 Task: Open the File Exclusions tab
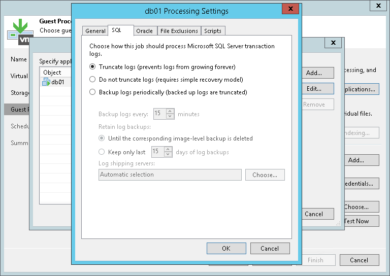click(179, 31)
